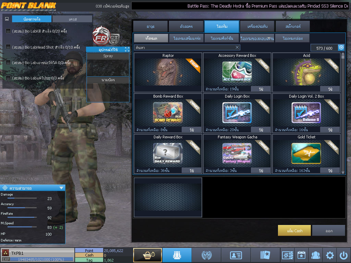This screenshot has width=351, height=263.
Task: Click the ออก (exit) button
Action: (329, 230)
